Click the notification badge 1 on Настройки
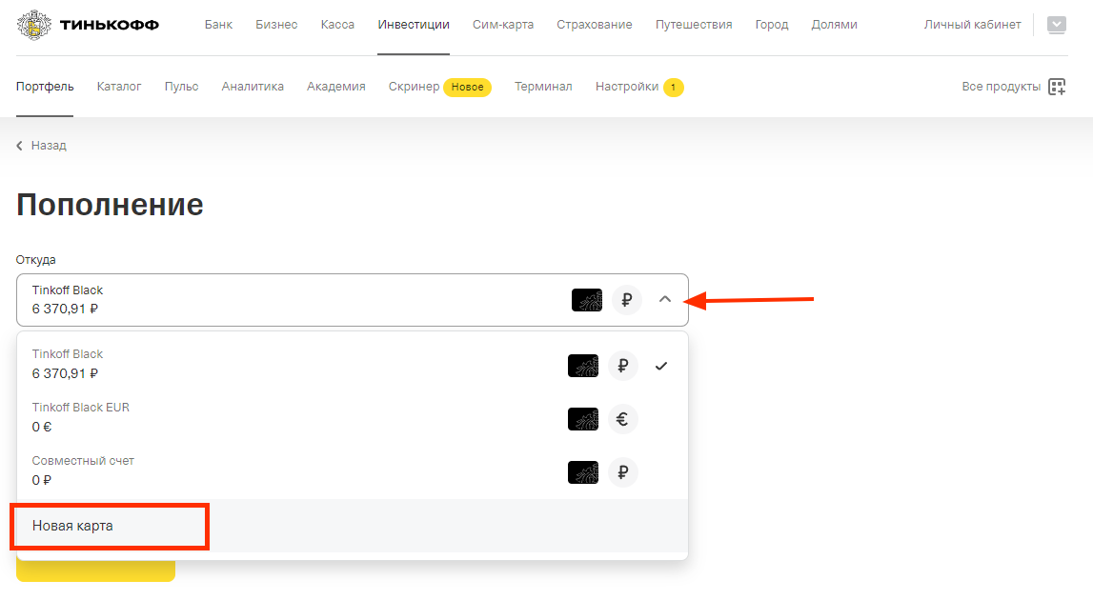The width and height of the screenshot is (1093, 600). point(674,87)
